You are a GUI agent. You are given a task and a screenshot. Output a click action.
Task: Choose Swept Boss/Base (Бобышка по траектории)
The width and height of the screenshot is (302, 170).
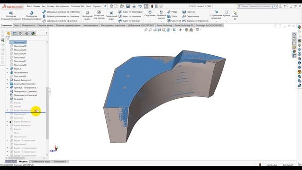tap(61, 12)
